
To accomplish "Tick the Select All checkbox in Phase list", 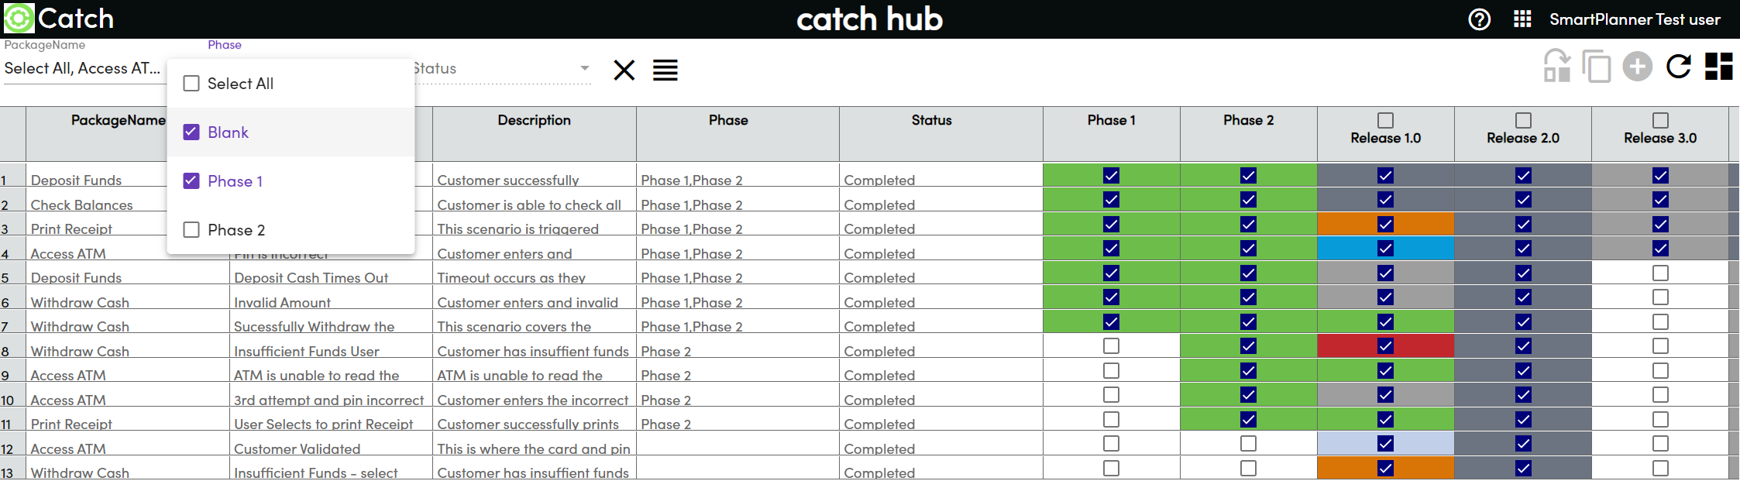I will coord(191,84).
